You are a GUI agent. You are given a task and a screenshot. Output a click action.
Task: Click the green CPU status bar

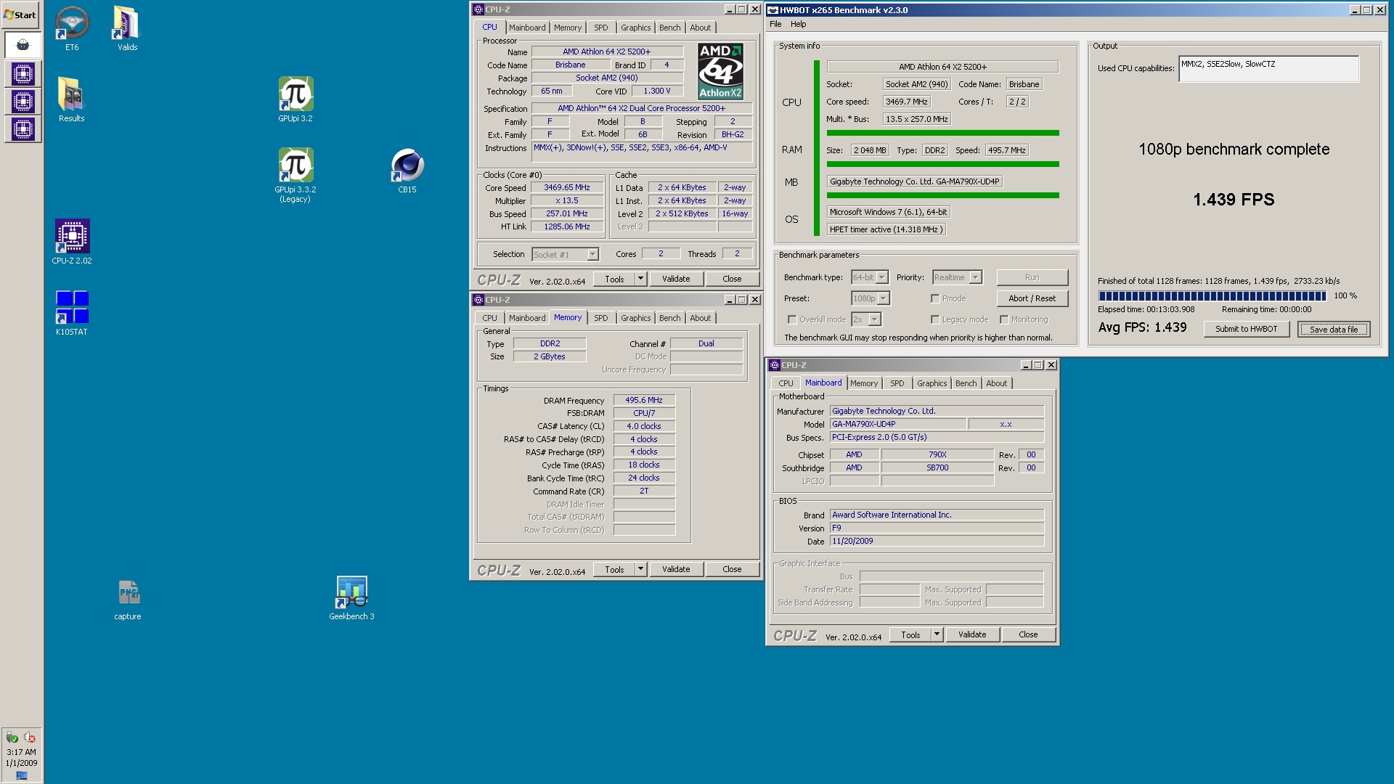[x=942, y=133]
